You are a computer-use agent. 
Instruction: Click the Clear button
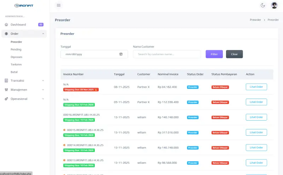(234, 54)
